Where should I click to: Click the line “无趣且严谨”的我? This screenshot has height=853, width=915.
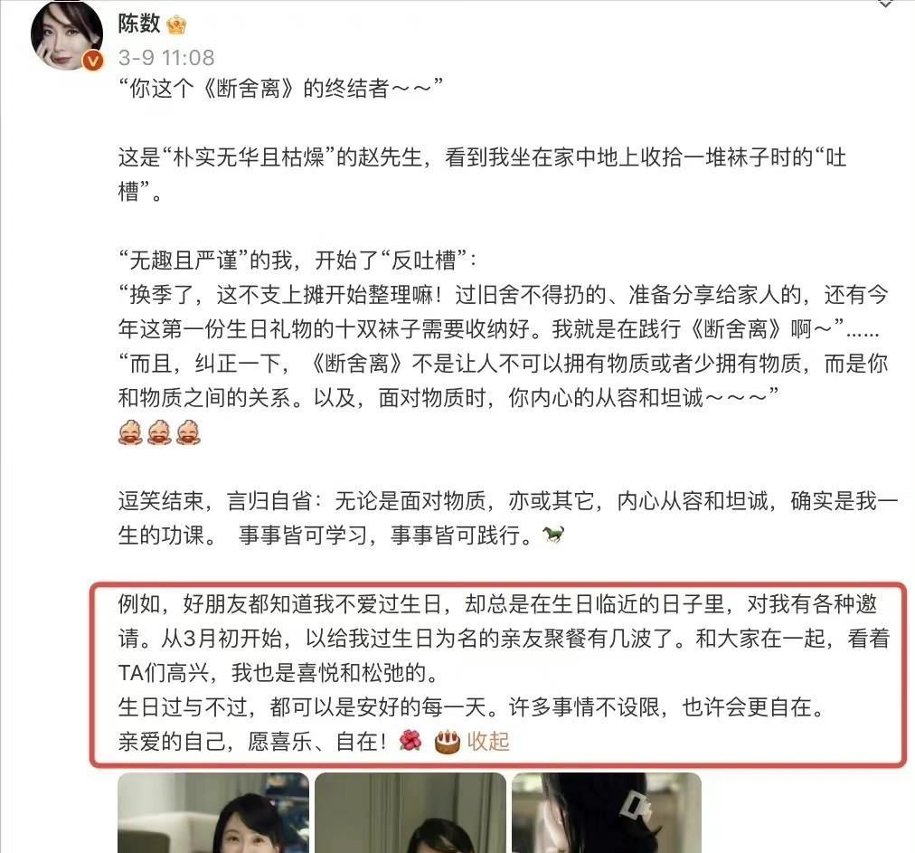tap(297, 261)
